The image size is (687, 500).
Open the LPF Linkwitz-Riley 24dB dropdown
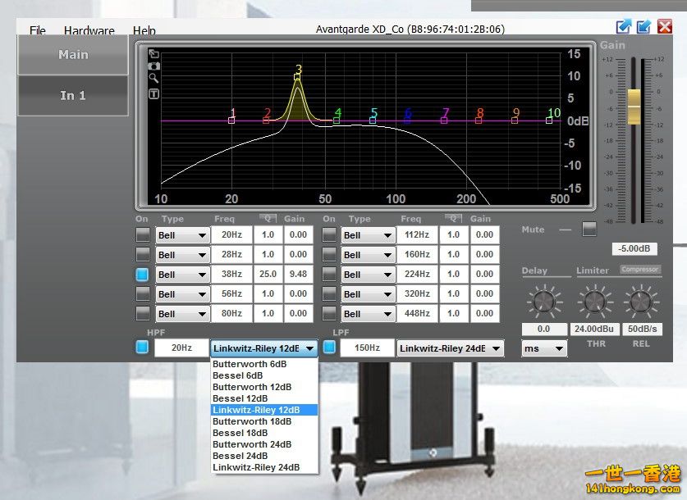pyautogui.click(x=451, y=348)
